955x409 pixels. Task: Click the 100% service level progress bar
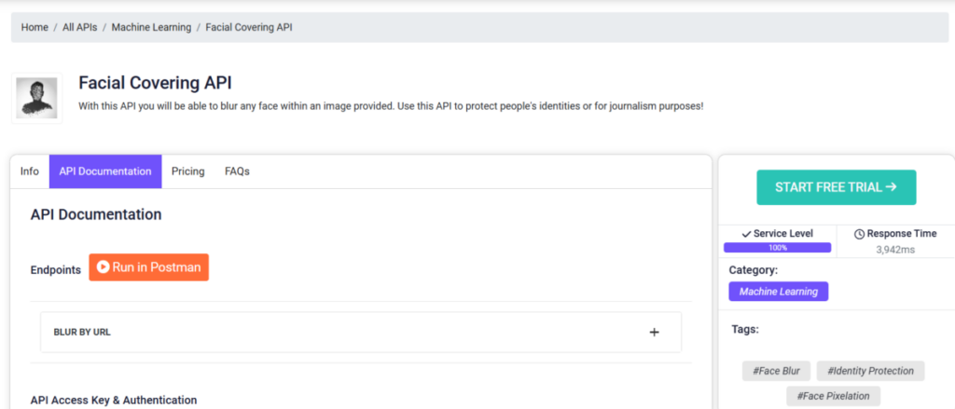(777, 248)
